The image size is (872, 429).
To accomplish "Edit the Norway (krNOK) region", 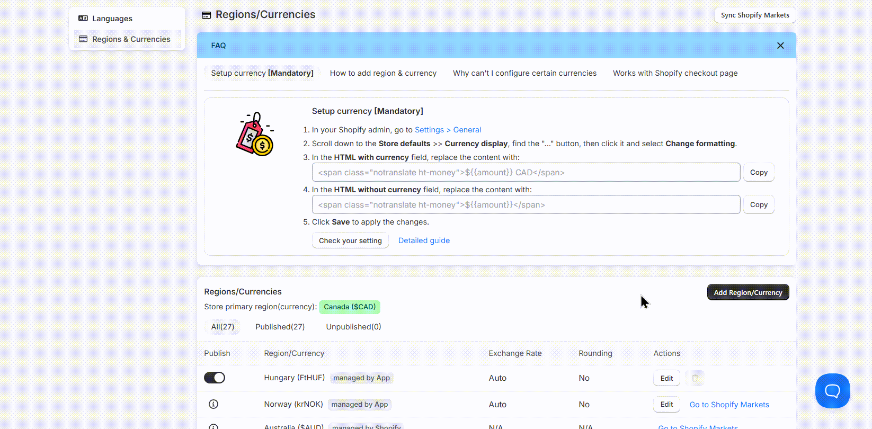I will coord(666,405).
